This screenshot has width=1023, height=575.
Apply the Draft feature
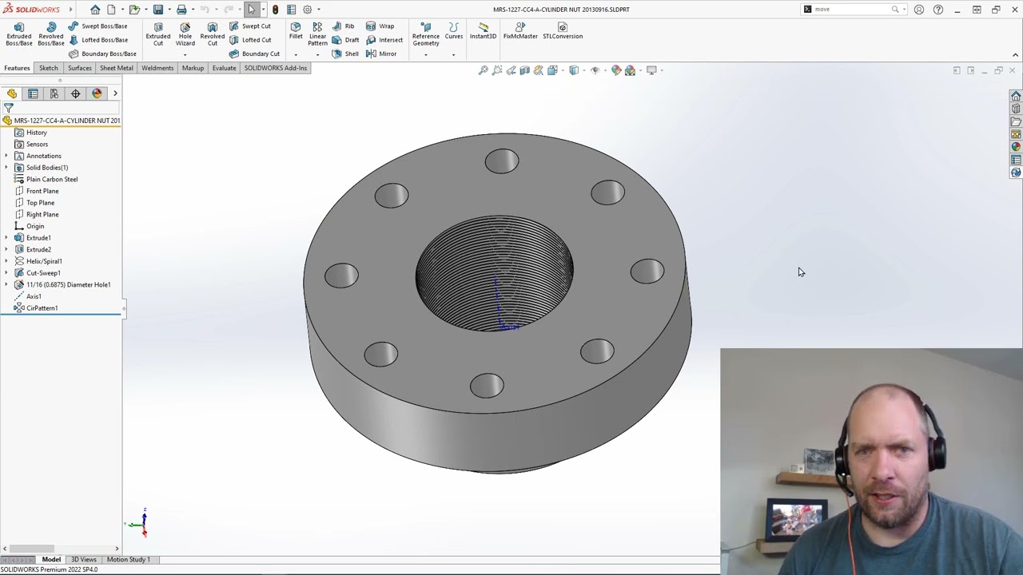(x=345, y=40)
